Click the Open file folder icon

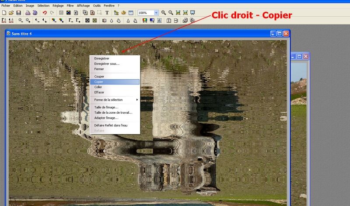11,13
